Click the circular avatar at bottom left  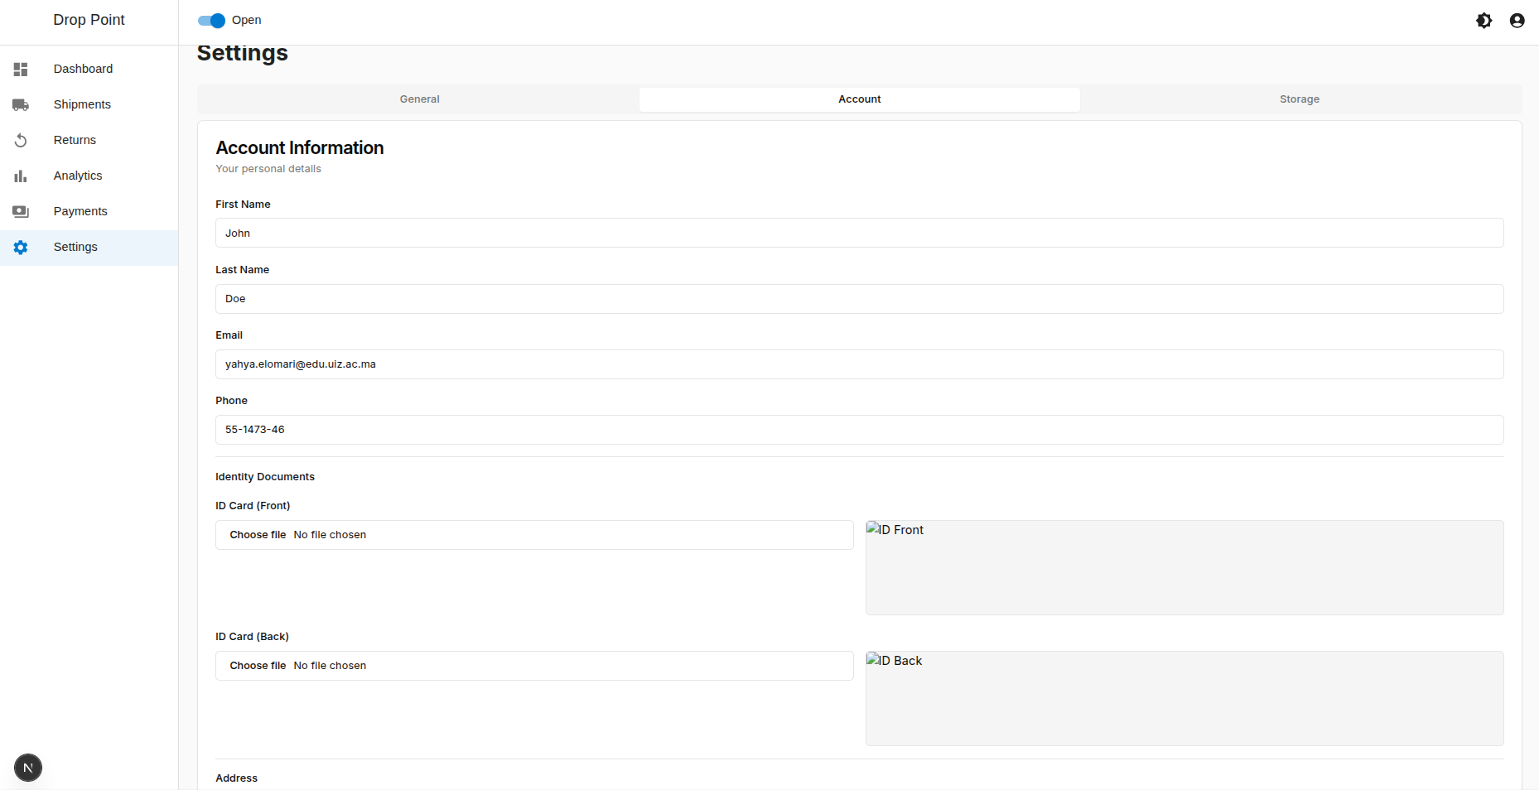pyautogui.click(x=27, y=768)
